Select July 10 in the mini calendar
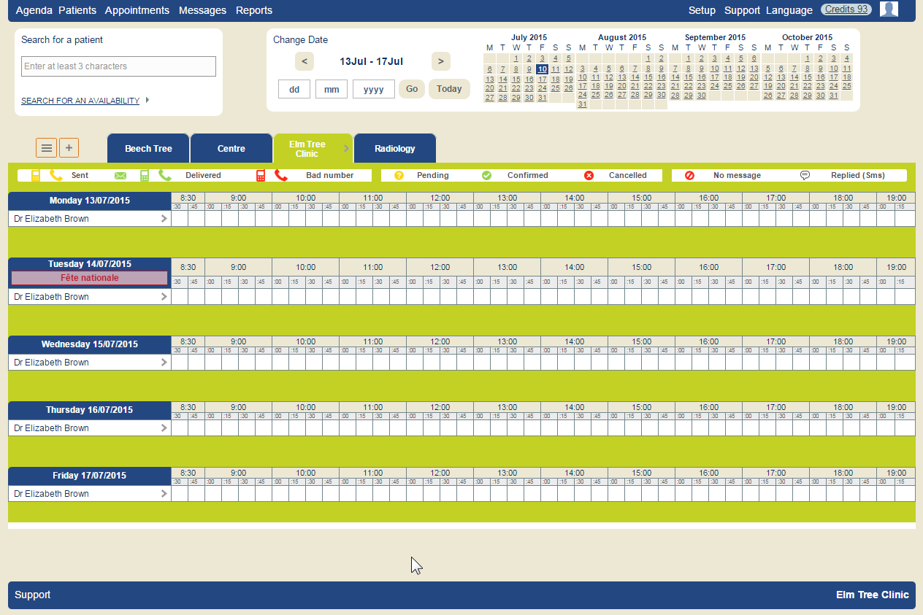This screenshot has height=615, width=923. [x=542, y=69]
